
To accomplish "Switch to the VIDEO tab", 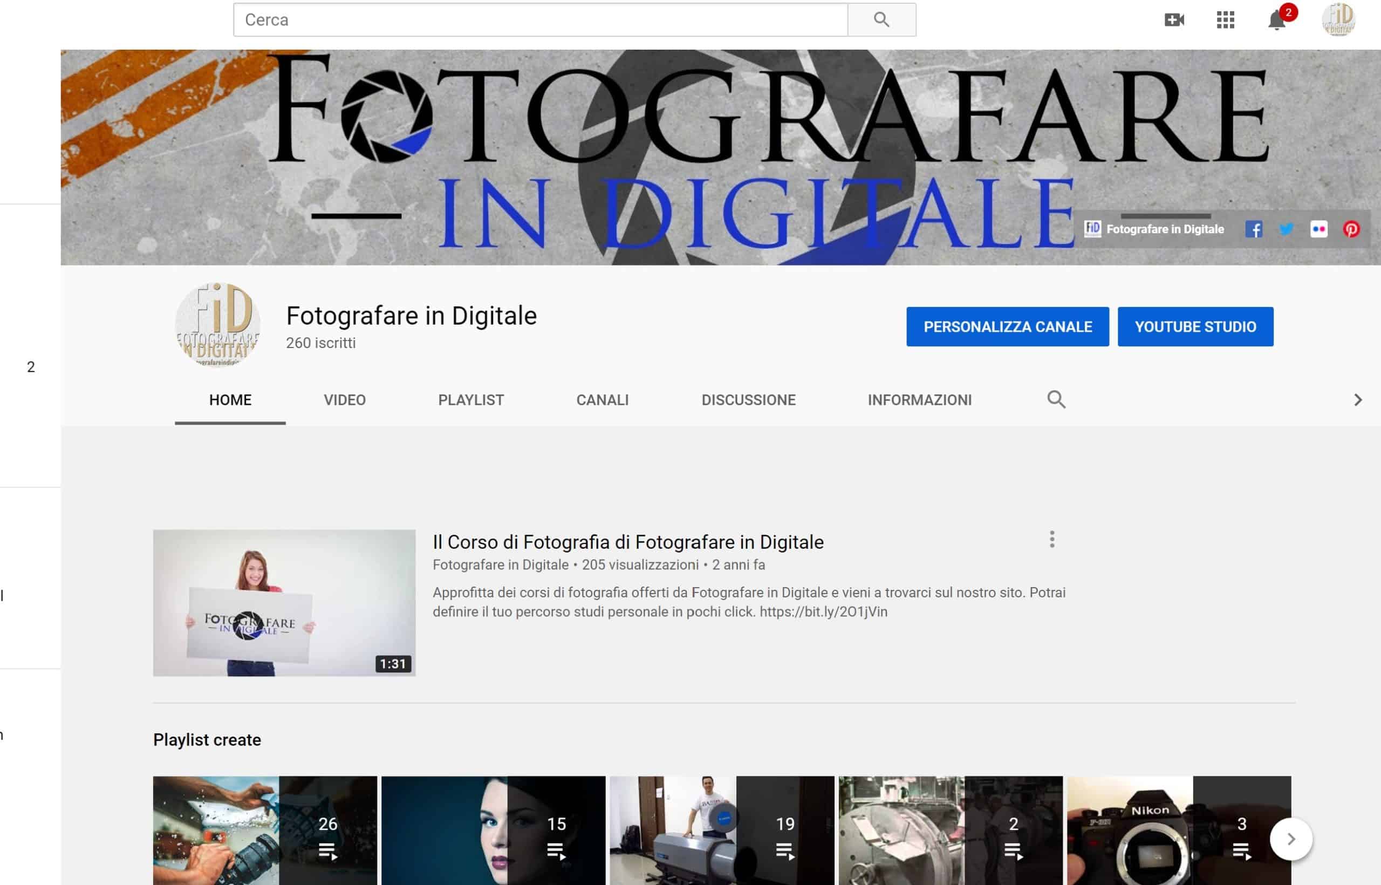I will 345,400.
